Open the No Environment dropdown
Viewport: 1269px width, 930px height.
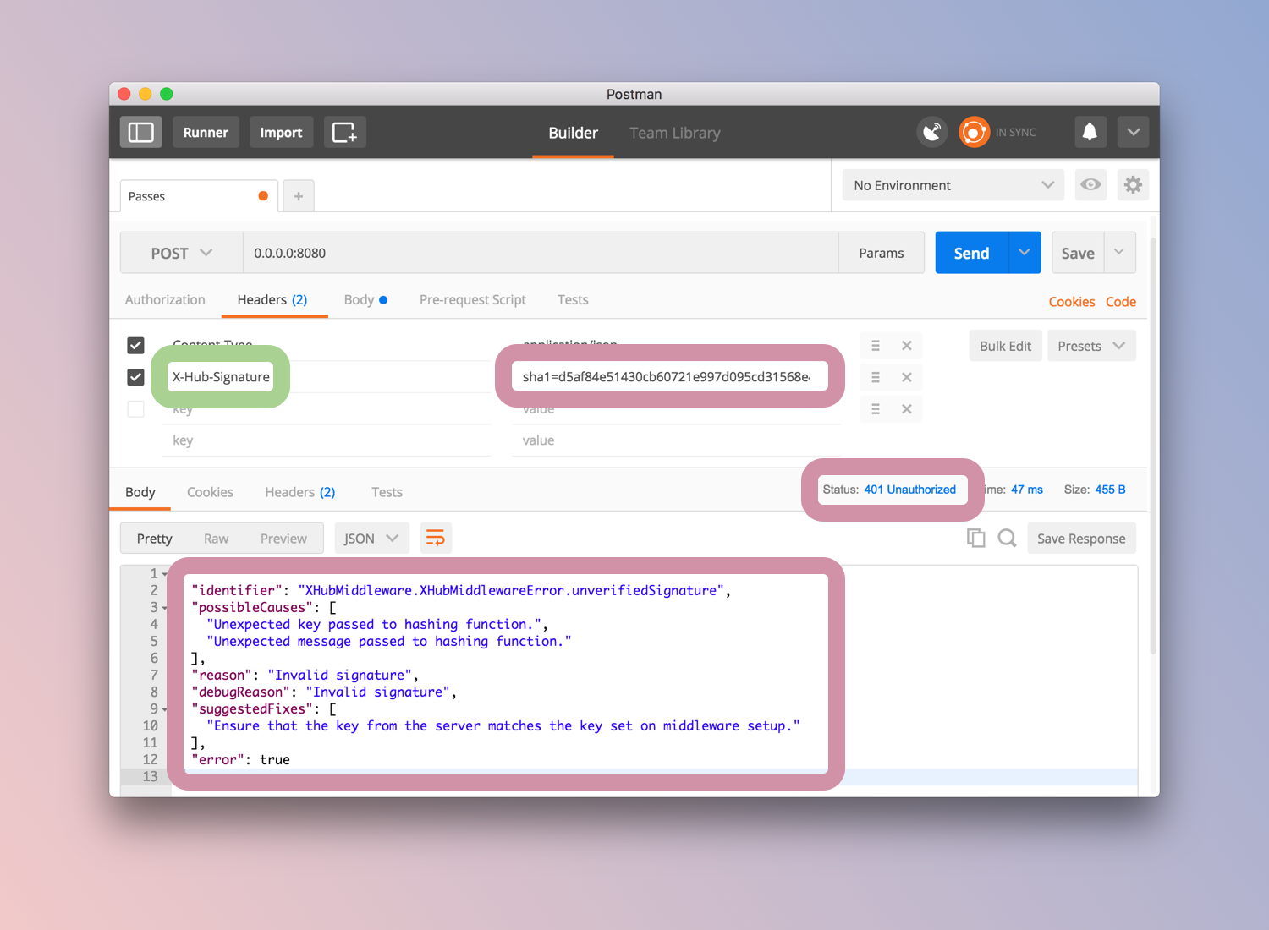tap(953, 185)
